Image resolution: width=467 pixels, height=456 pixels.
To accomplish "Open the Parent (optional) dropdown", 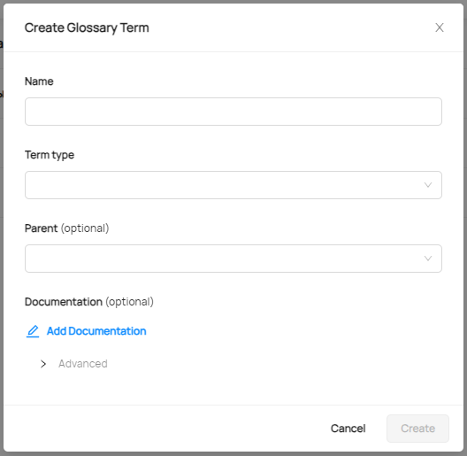I will coord(233,259).
